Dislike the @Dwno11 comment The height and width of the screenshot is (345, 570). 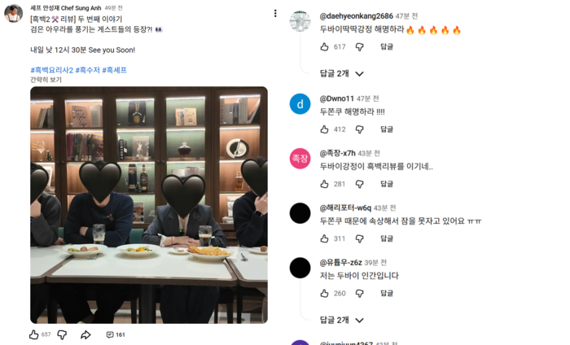[x=360, y=129]
